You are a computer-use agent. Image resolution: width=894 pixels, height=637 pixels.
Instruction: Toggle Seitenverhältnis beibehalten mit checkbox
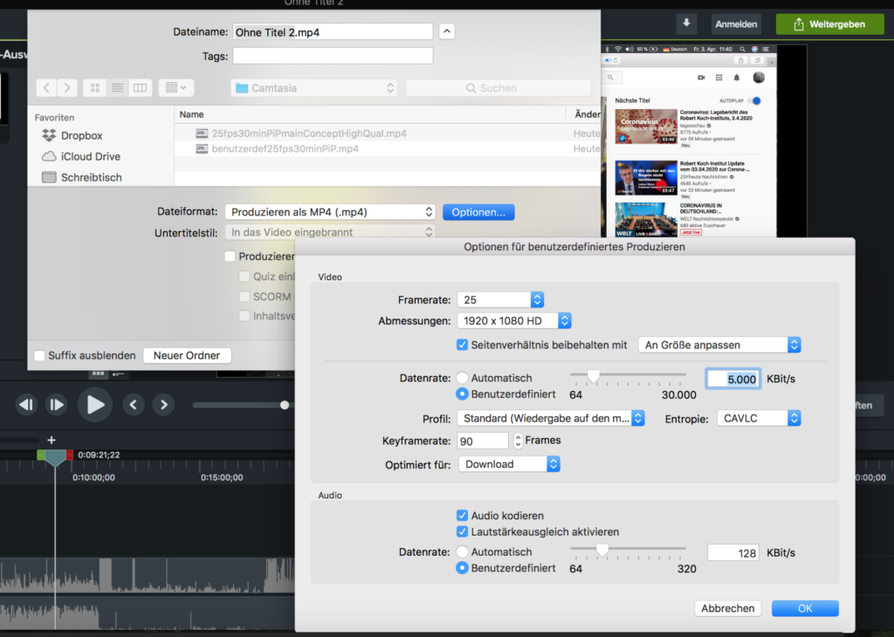pyautogui.click(x=463, y=345)
